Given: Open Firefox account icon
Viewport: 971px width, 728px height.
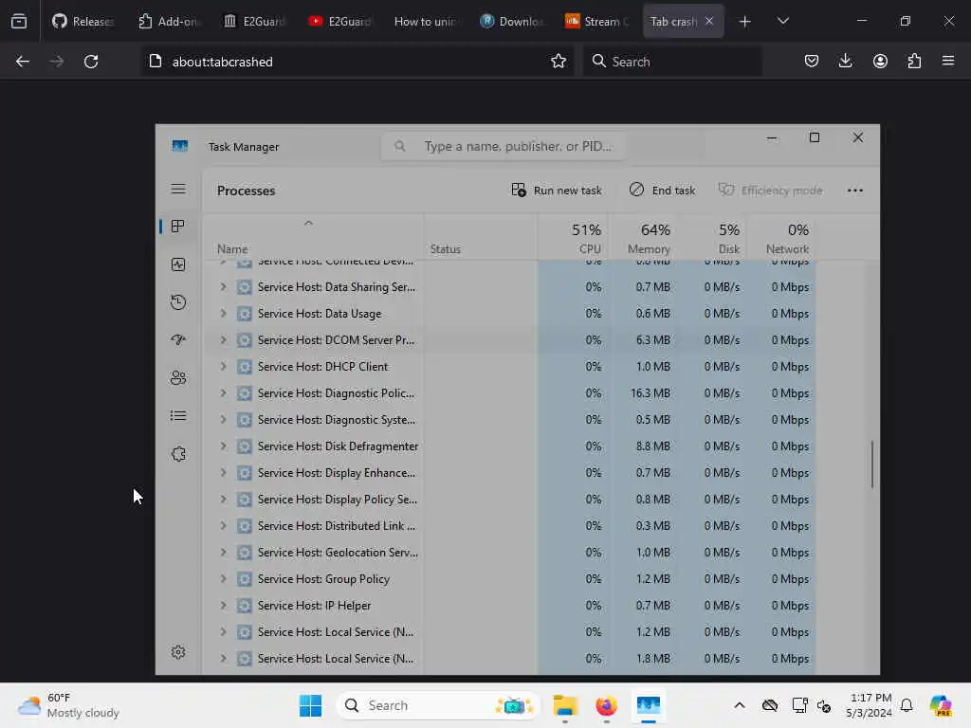Looking at the screenshot, I should (x=880, y=62).
